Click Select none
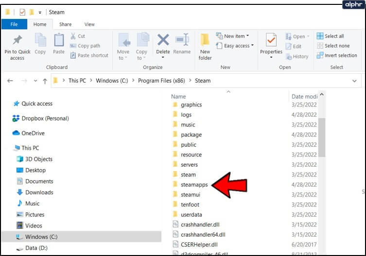 pyautogui.click(x=333, y=46)
